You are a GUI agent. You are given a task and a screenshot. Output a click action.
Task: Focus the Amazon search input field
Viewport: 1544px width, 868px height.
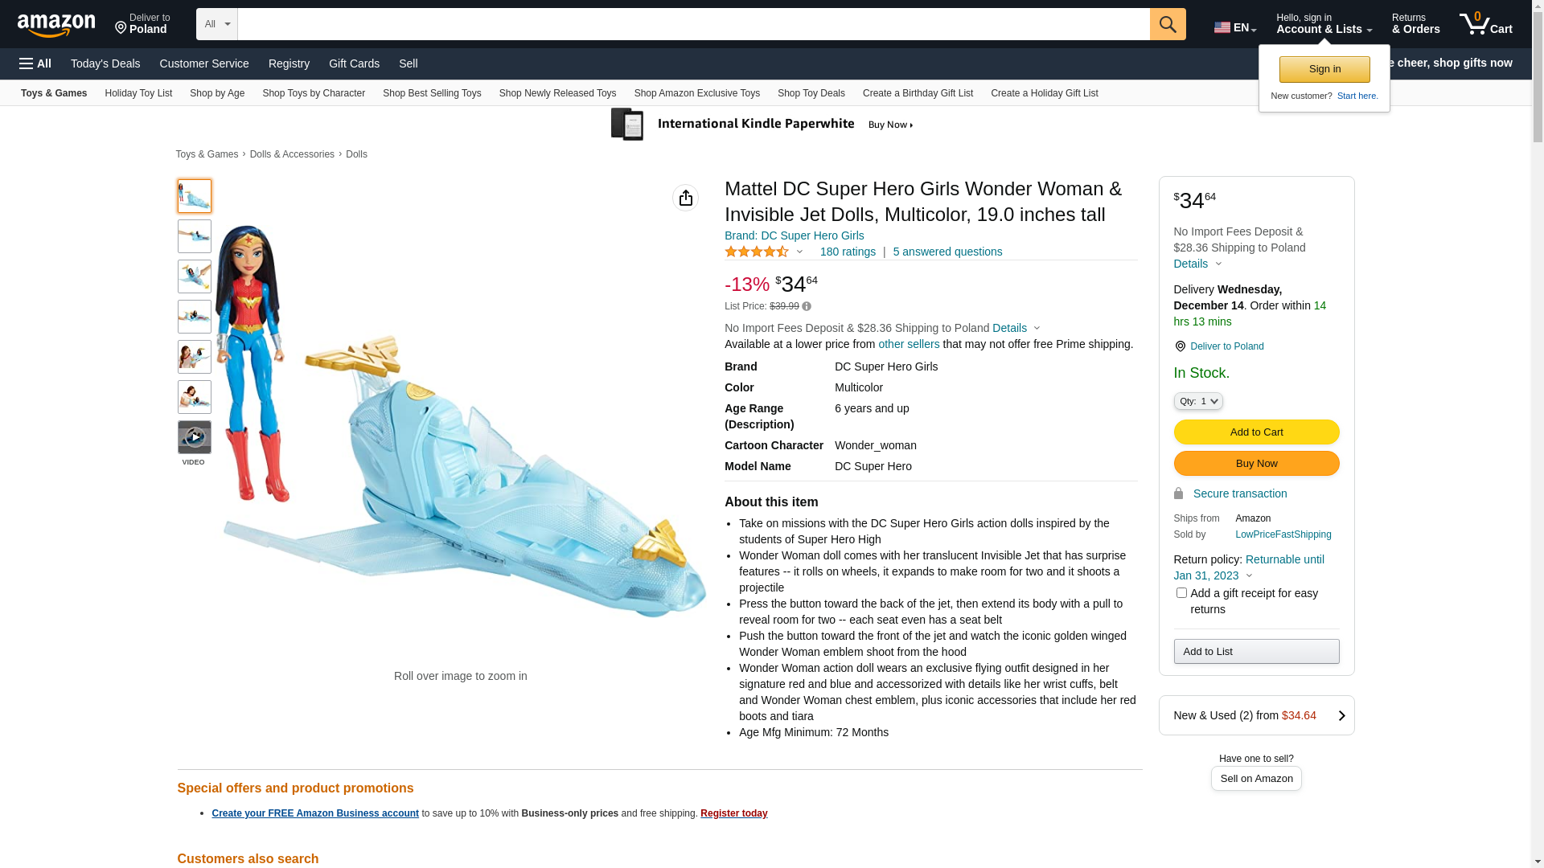pos(693,24)
